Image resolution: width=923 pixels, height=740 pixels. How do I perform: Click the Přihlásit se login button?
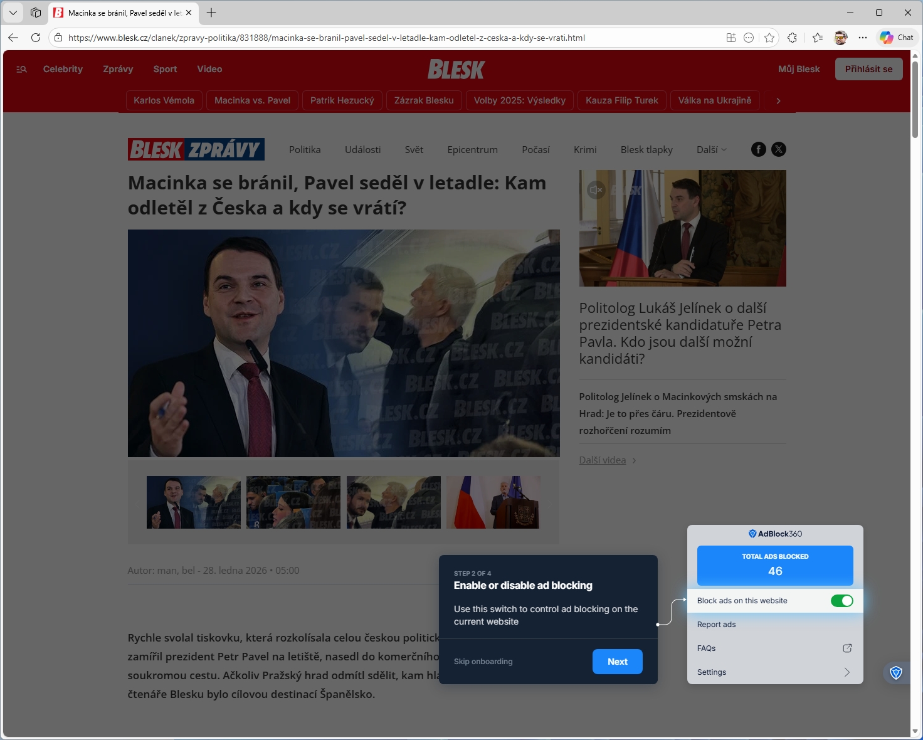click(868, 69)
